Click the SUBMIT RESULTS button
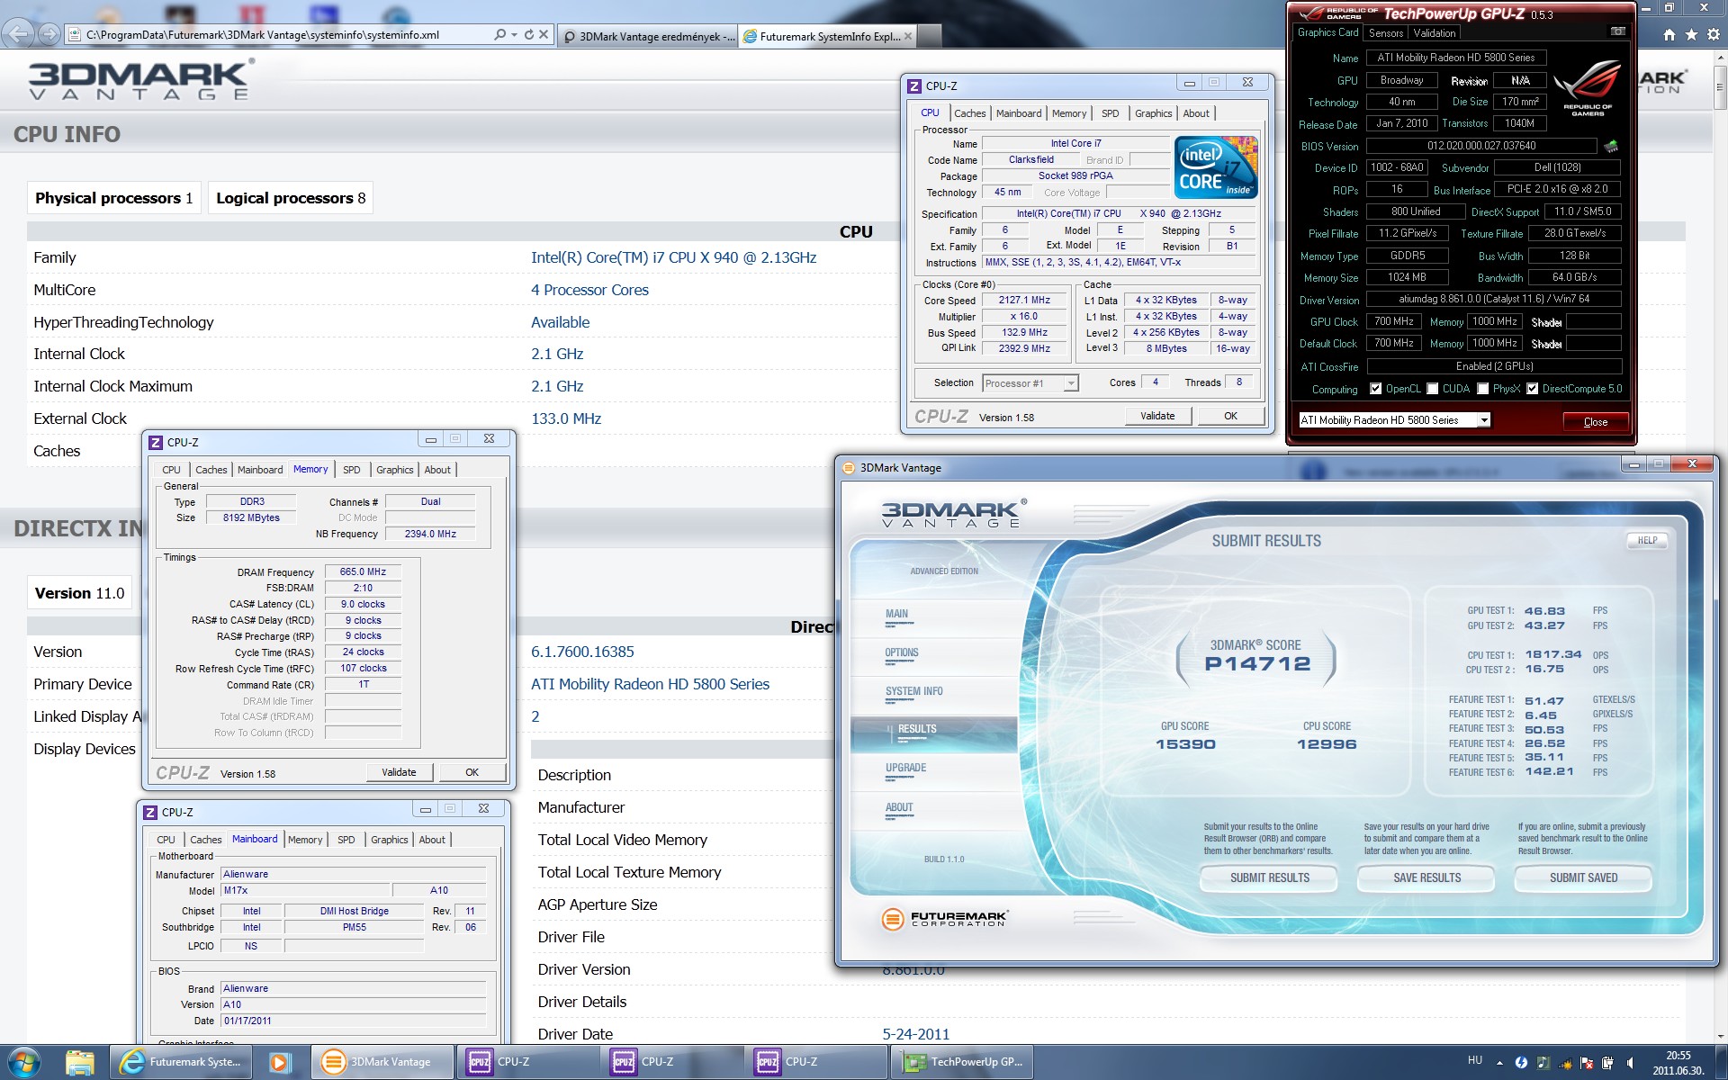Screen dimensions: 1728x1080 [1269, 877]
